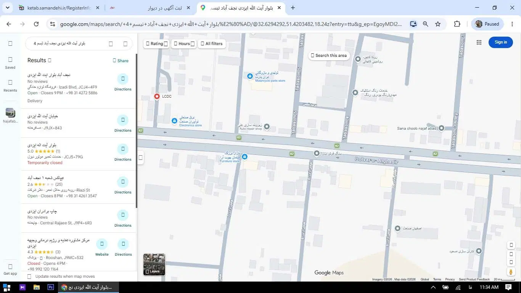
Task: Clear the search box with X icon
Action: tap(125, 44)
